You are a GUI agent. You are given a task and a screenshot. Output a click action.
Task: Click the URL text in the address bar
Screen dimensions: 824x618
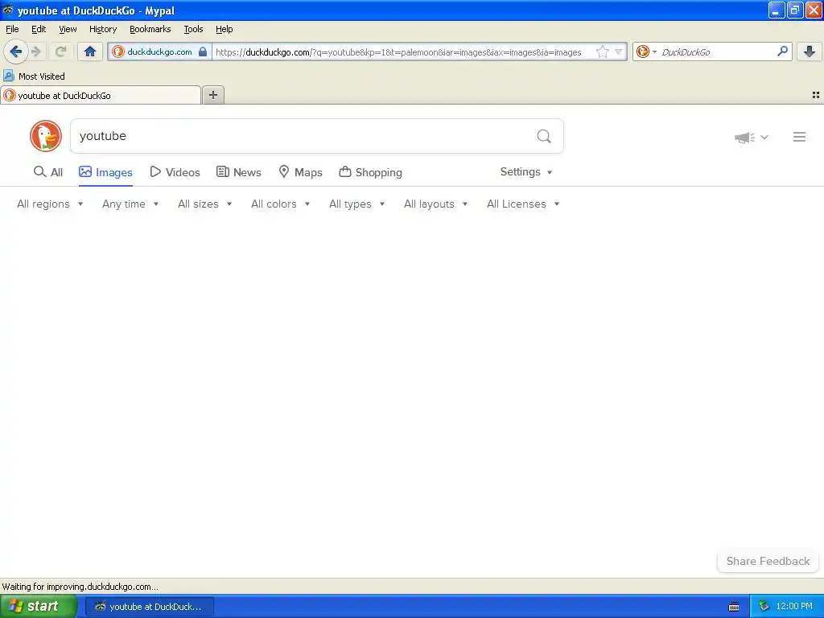pos(398,52)
